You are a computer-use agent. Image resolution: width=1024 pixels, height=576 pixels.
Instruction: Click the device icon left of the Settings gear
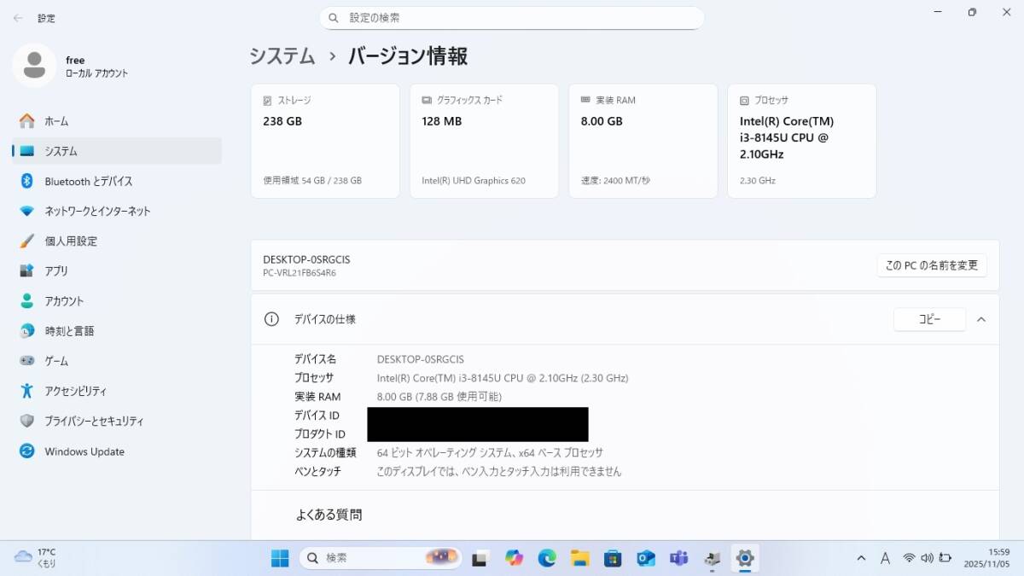tap(713, 558)
